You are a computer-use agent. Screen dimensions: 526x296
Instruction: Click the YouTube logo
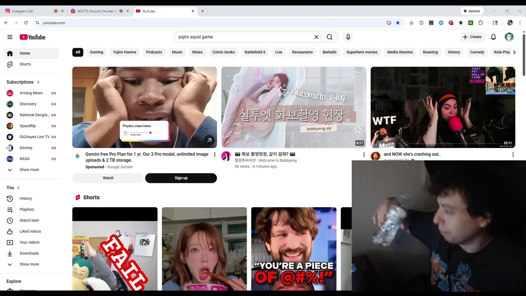(x=32, y=37)
